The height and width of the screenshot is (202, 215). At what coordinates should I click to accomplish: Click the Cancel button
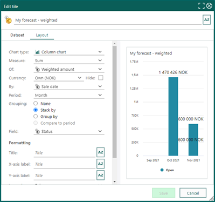coord(193,193)
